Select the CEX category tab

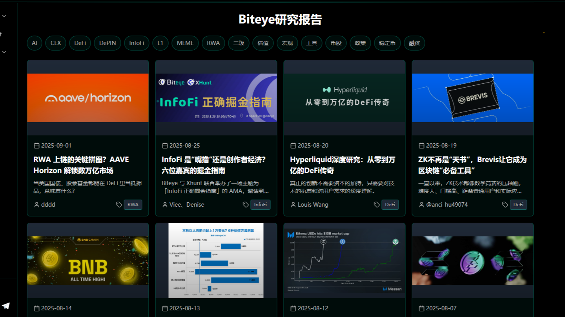pyautogui.click(x=55, y=43)
